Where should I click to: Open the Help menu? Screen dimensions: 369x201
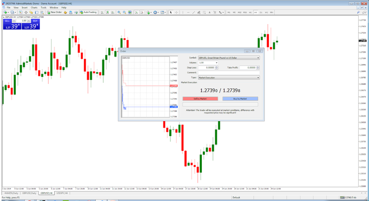[x=64, y=8]
